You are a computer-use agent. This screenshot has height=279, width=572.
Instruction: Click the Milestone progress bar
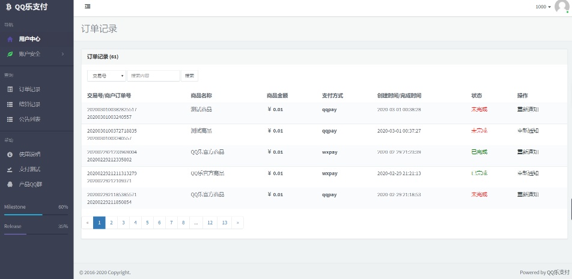[x=36, y=214]
